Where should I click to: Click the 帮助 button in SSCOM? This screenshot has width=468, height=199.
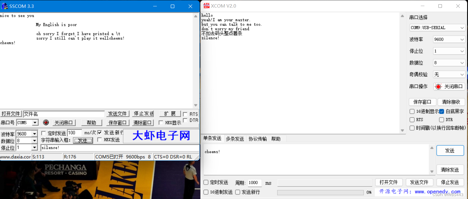(x=91, y=123)
